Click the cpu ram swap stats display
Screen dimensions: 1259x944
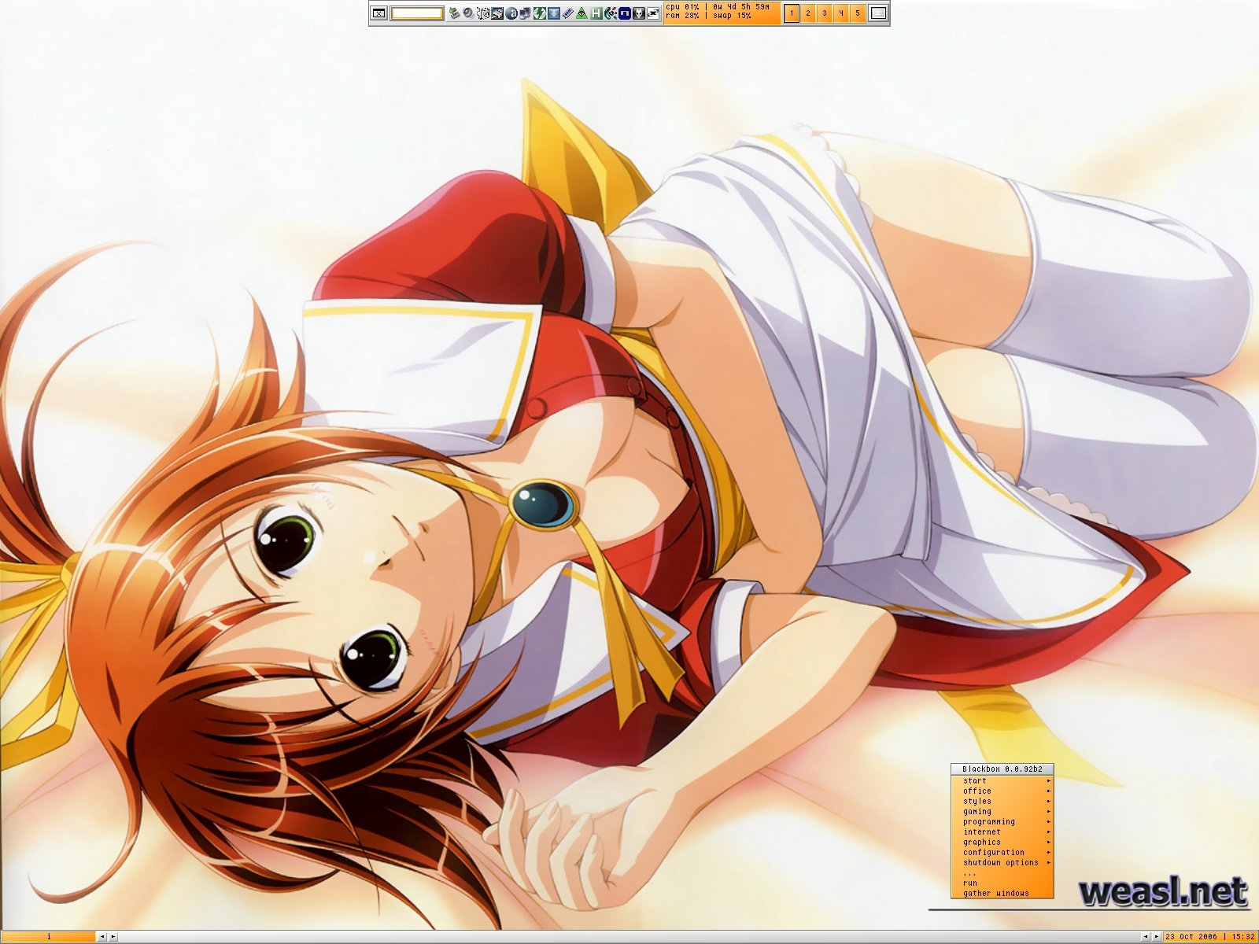(722, 12)
